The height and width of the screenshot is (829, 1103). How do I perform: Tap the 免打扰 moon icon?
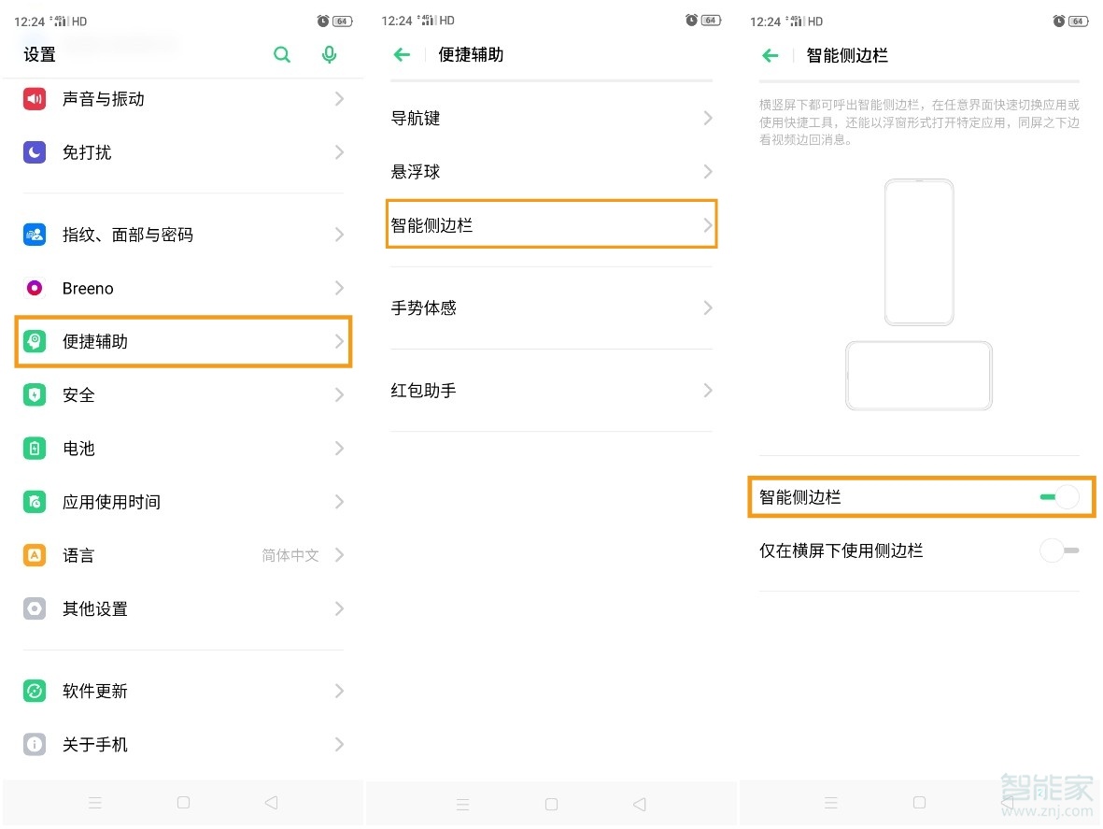[35, 152]
